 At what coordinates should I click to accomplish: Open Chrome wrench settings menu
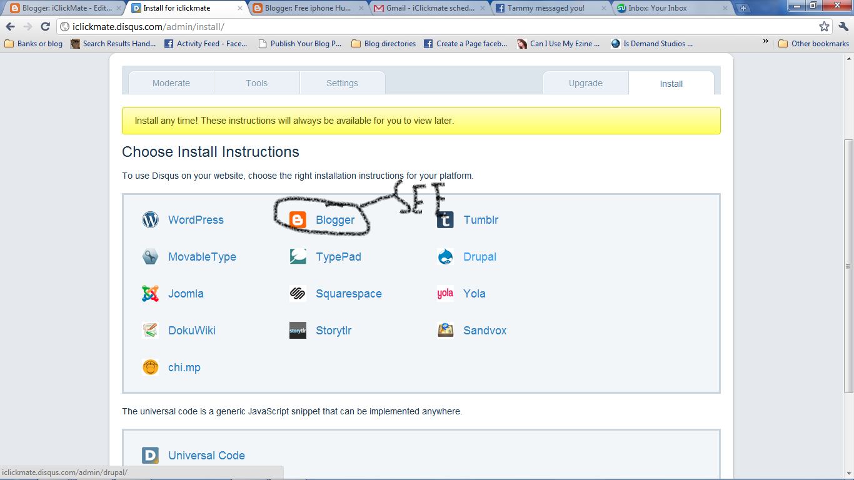click(843, 27)
